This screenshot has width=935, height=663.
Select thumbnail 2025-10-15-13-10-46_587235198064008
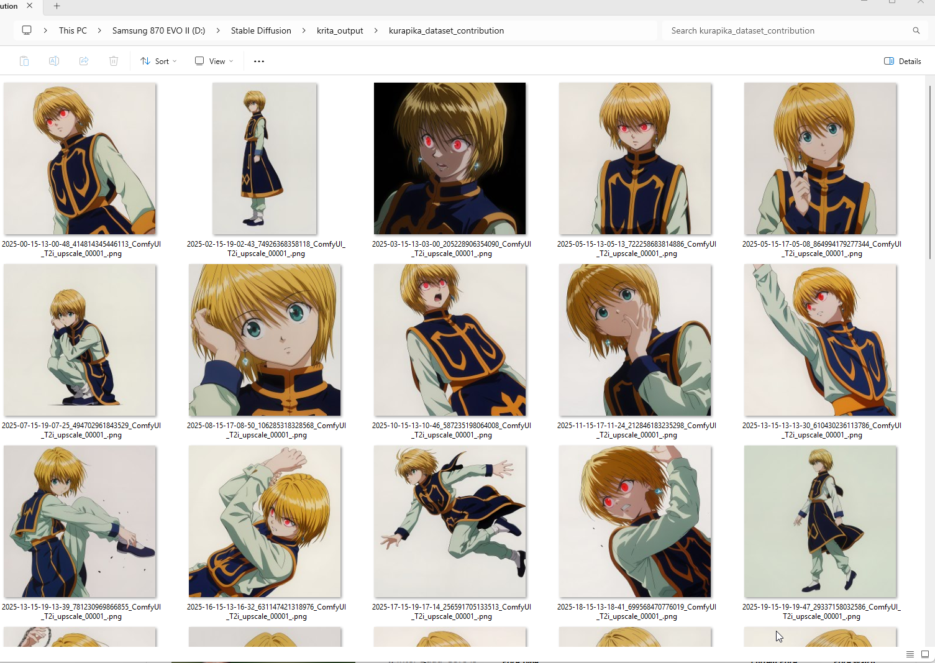(450, 340)
